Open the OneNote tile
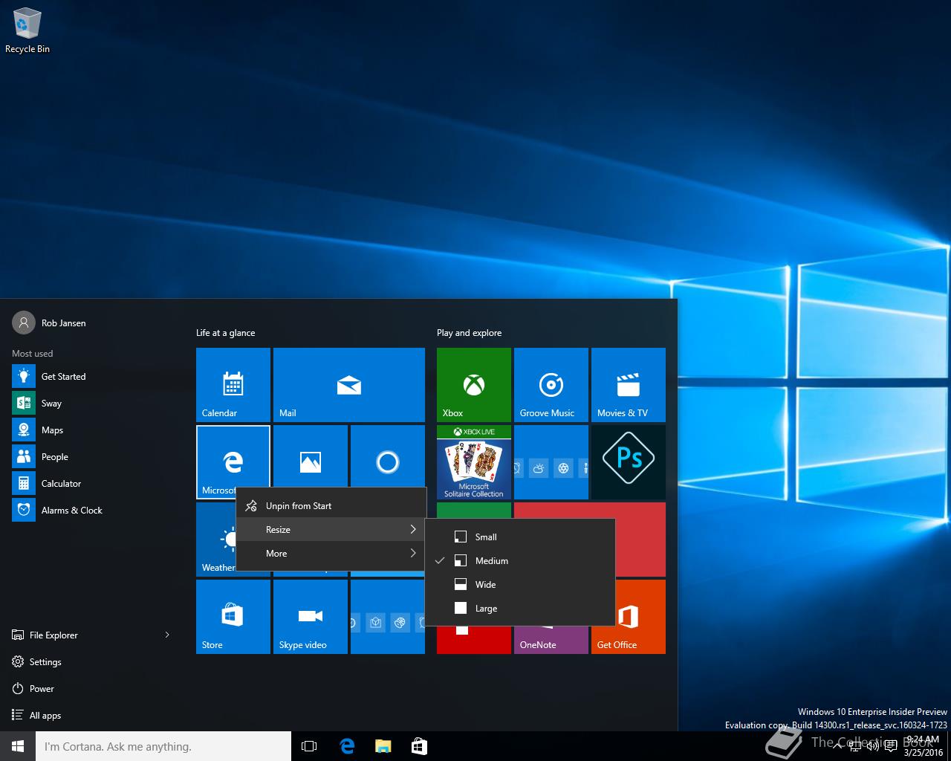The image size is (951, 761). (x=551, y=641)
